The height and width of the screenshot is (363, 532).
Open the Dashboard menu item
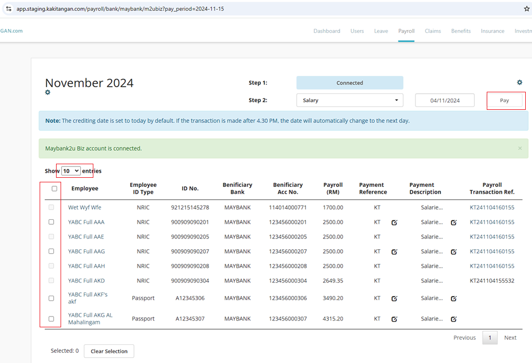click(327, 31)
